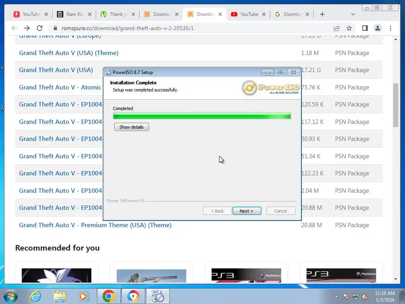The height and width of the screenshot is (304, 405).
Task: Open a new Chrome tab with plus
Action: [322, 15]
